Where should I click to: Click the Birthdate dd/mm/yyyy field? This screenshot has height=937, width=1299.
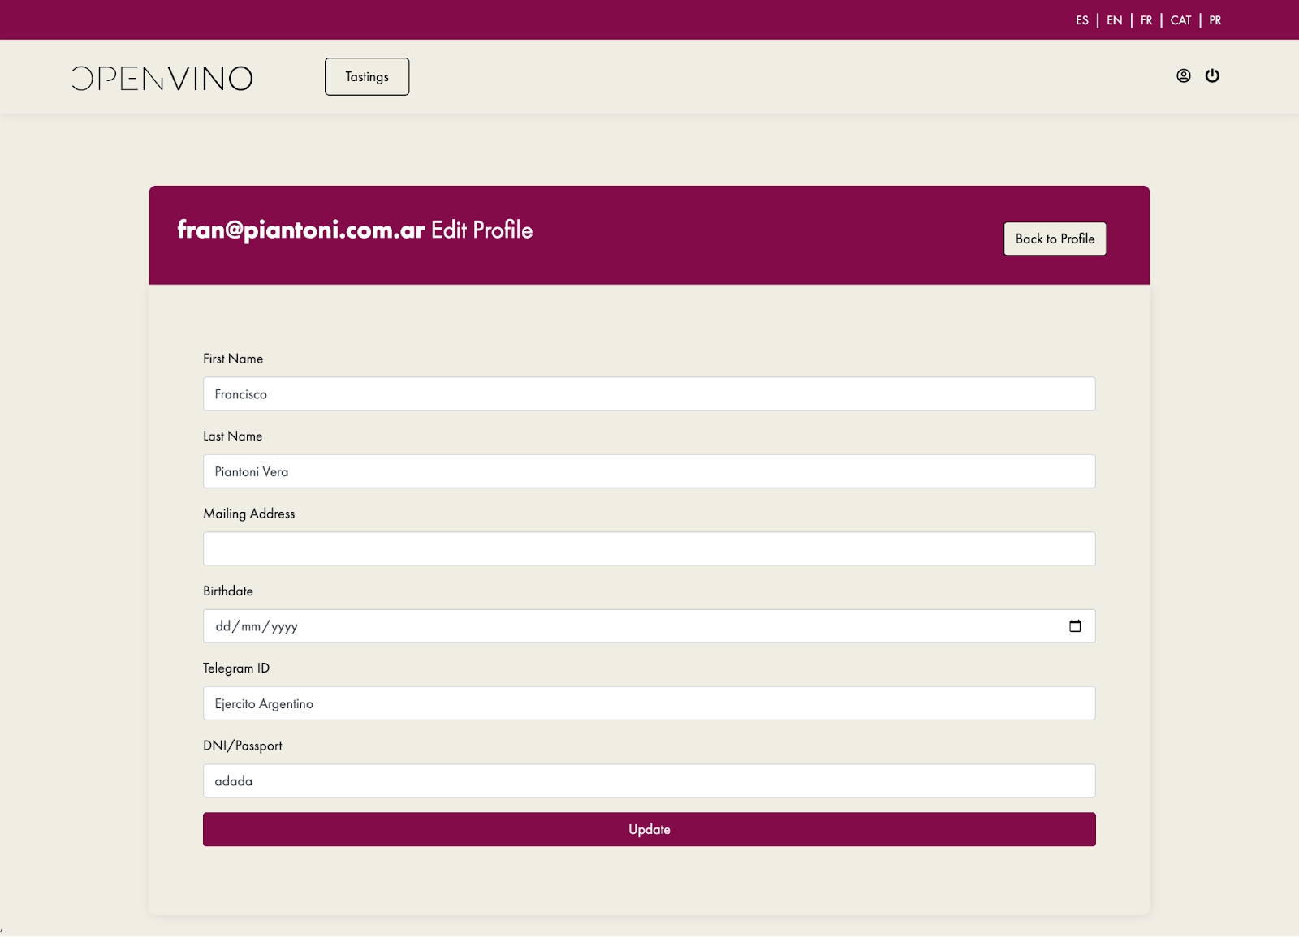pyautogui.click(x=649, y=626)
